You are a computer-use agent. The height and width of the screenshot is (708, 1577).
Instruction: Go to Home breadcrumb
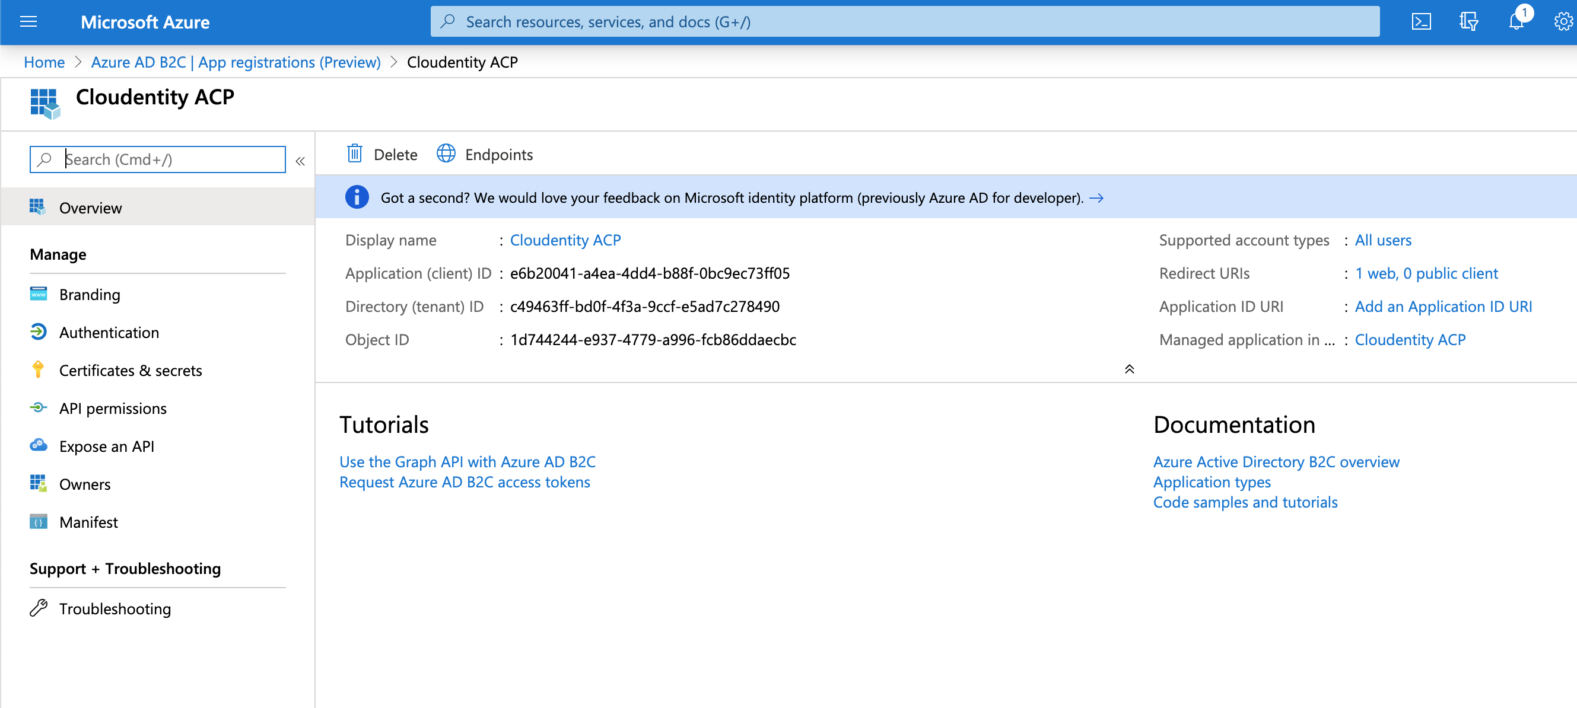pos(44,62)
